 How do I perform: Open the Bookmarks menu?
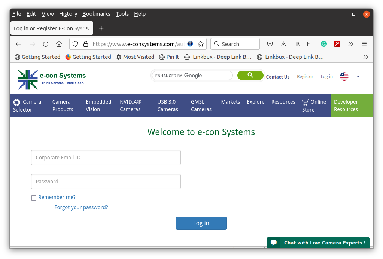[x=96, y=14]
